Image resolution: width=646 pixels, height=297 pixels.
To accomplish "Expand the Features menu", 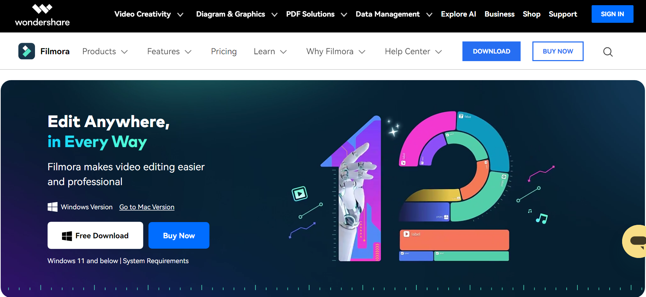I will 169,51.
